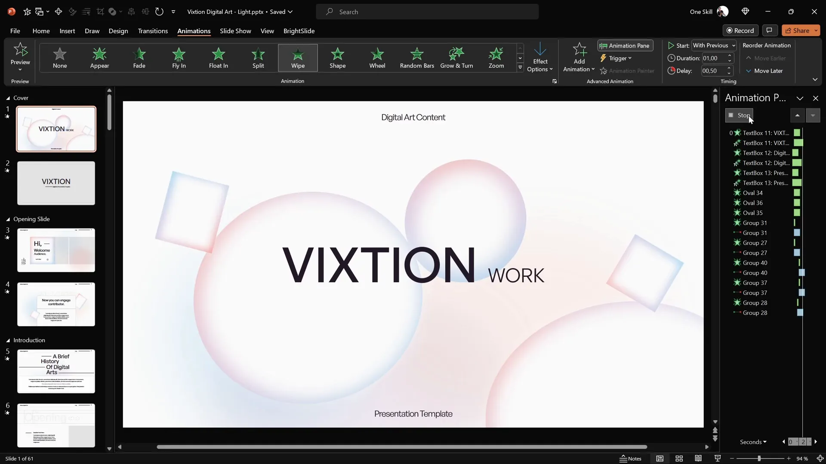Start Slide Show from status bar
826x464 pixels.
pos(717,458)
